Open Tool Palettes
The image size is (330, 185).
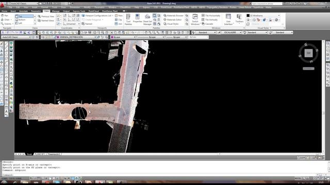point(128,20)
